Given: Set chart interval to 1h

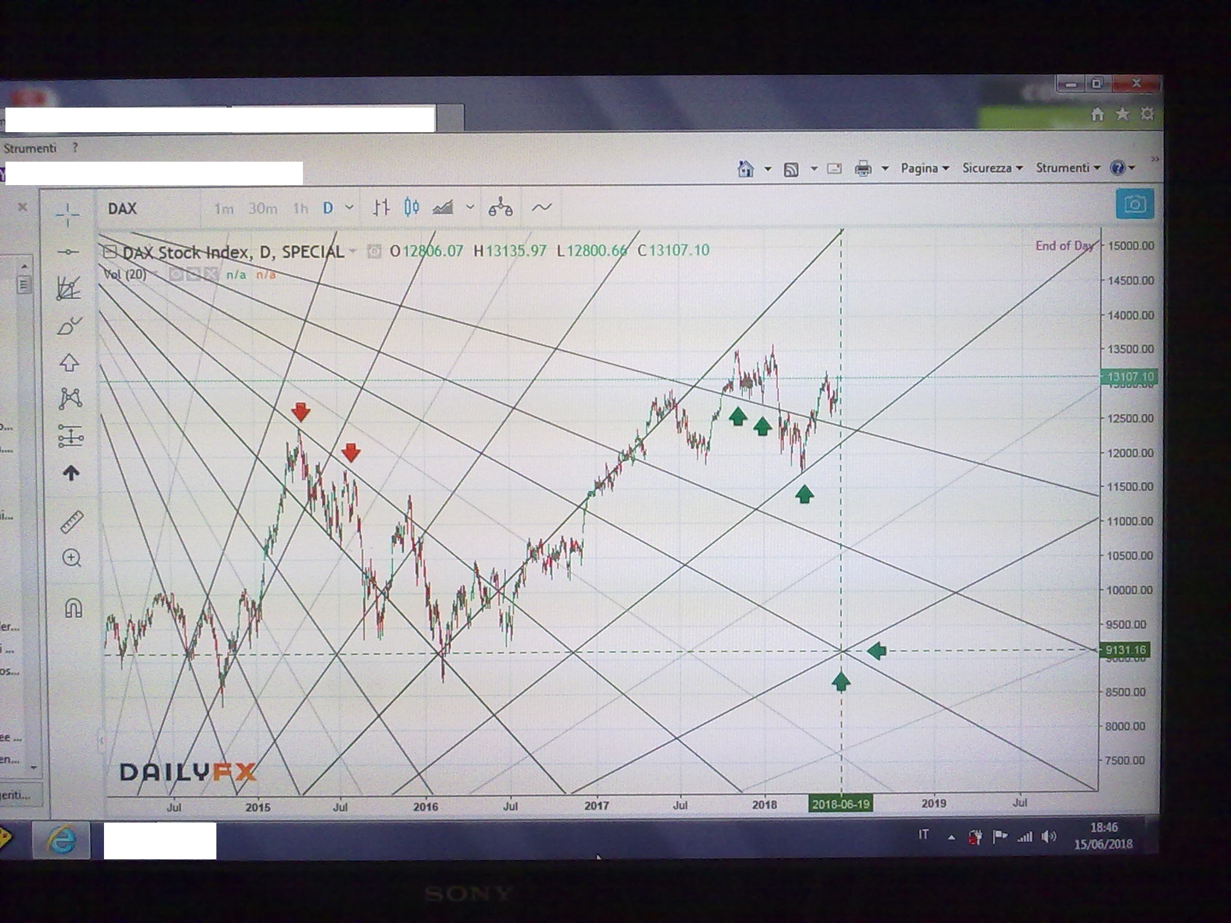Looking at the screenshot, I should tap(301, 209).
